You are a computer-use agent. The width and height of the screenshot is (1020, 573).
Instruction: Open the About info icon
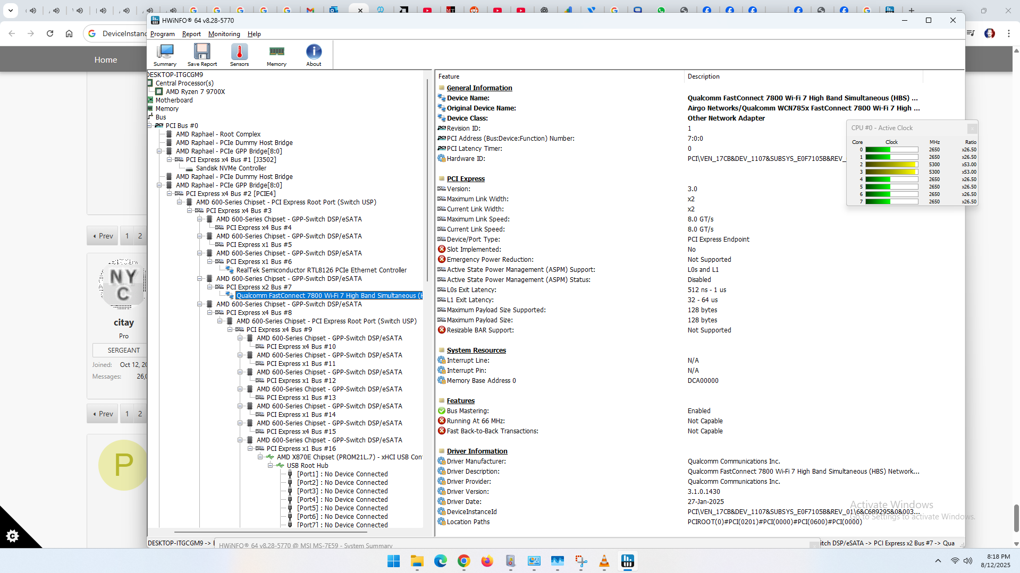pyautogui.click(x=314, y=55)
